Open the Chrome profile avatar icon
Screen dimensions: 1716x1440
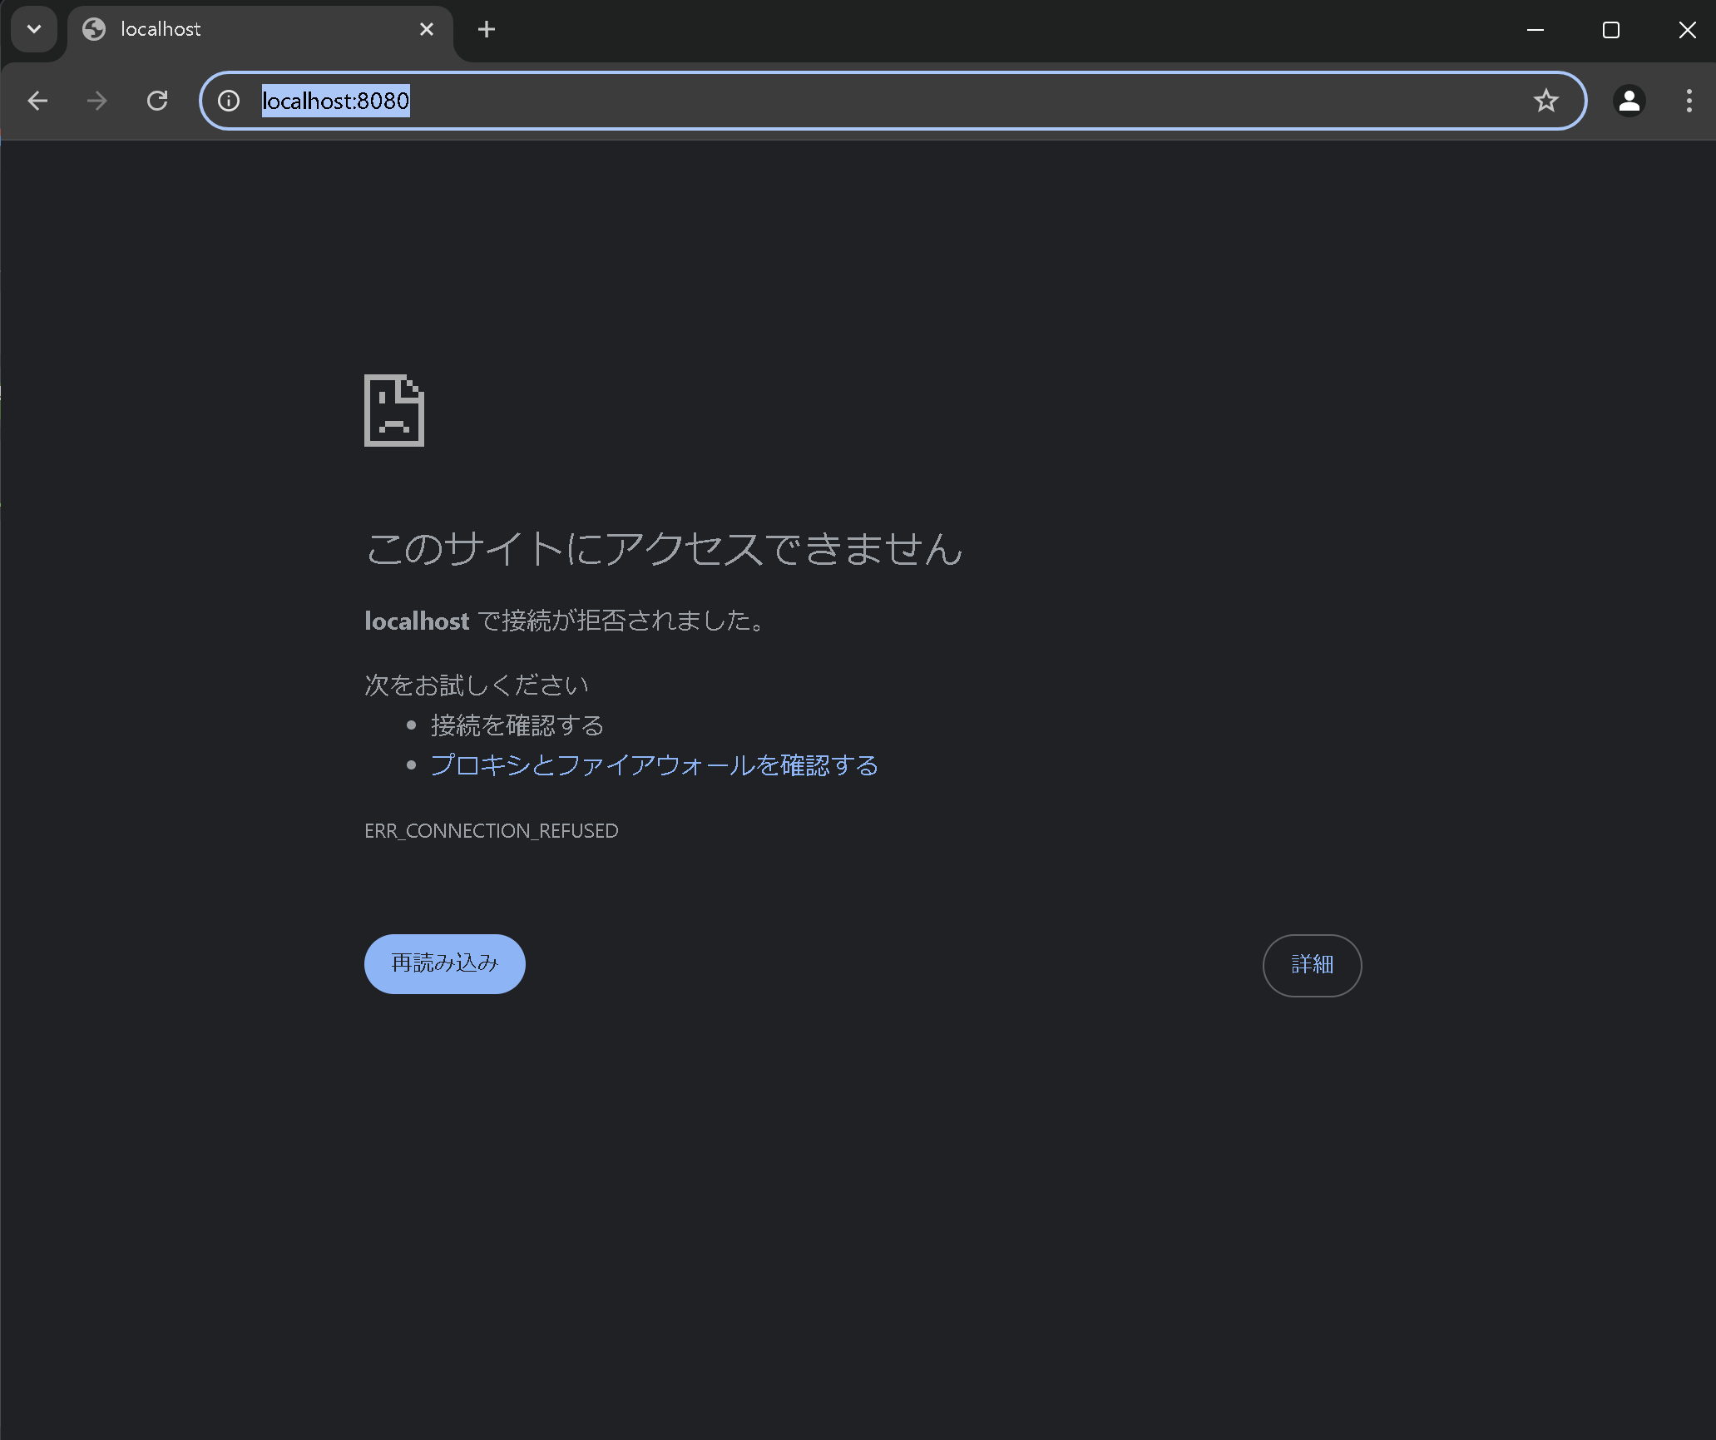(x=1628, y=101)
